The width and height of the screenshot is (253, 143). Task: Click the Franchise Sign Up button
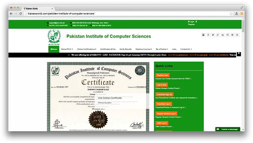(x=165, y=95)
